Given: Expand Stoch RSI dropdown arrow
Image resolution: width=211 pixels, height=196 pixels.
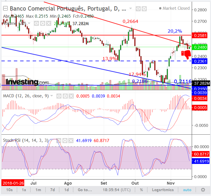Looking at the screenshot, I should pyautogui.click(x=51, y=140).
